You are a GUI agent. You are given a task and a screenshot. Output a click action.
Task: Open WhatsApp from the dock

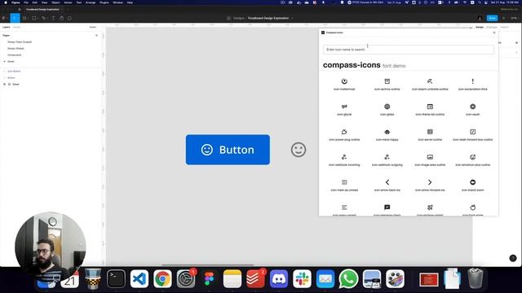click(x=348, y=278)
